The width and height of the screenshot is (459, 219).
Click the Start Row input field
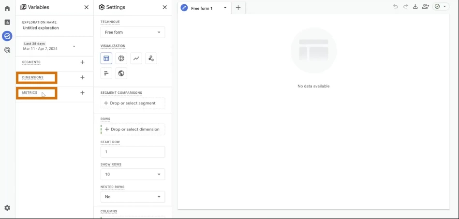tap(133, 152)
